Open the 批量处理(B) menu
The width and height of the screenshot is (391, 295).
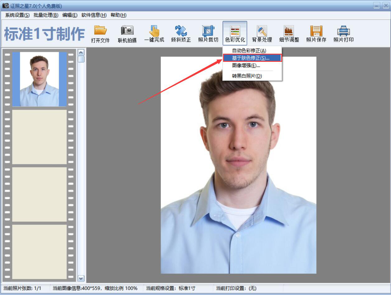tap(46, 15)
